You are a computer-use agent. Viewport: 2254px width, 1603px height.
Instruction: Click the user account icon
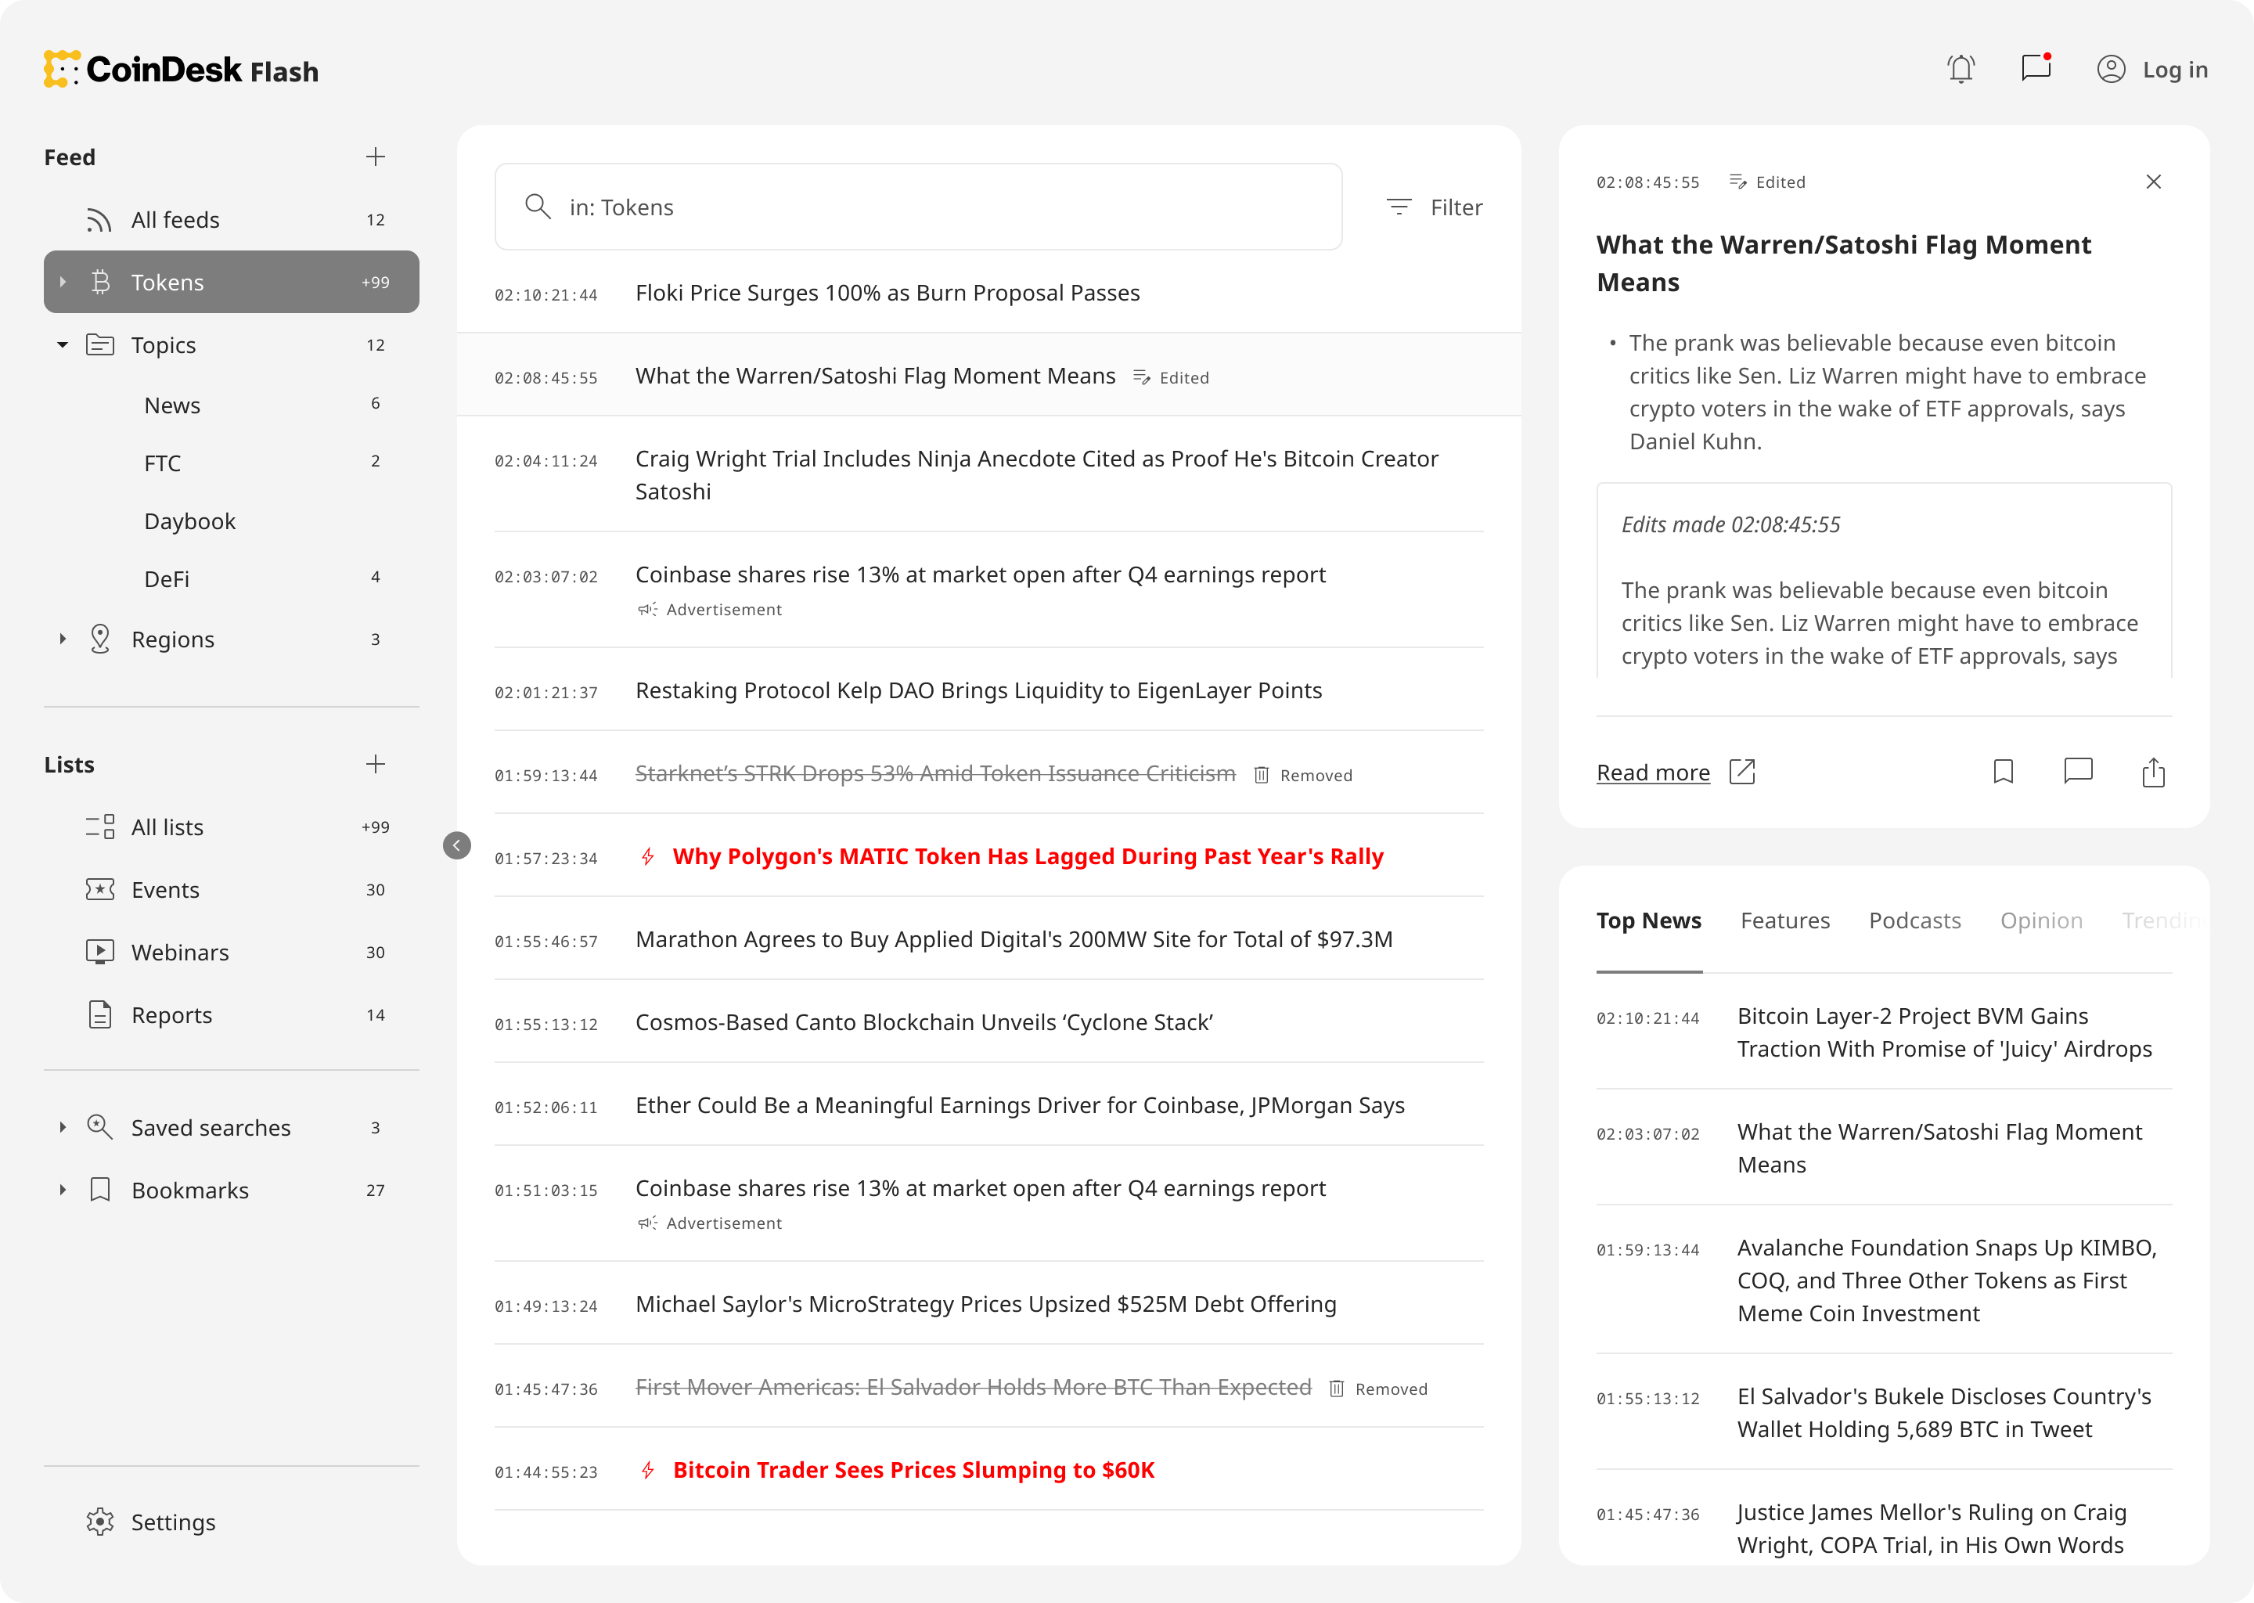[2112, 70]
